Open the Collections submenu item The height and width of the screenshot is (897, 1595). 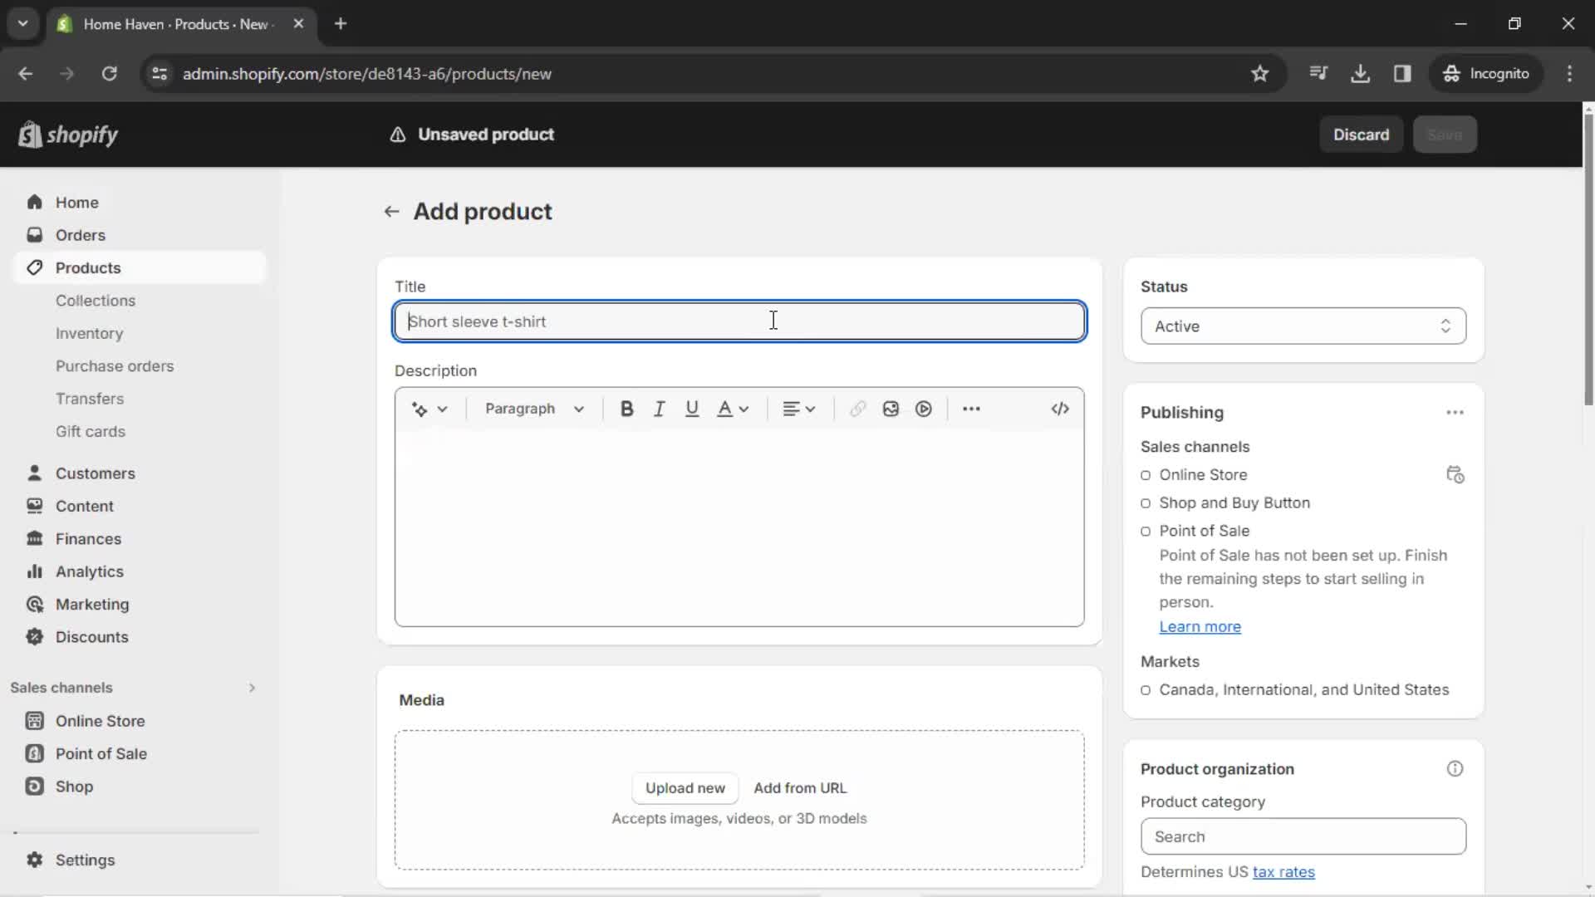pyautogui.click(x=96, y=300)
